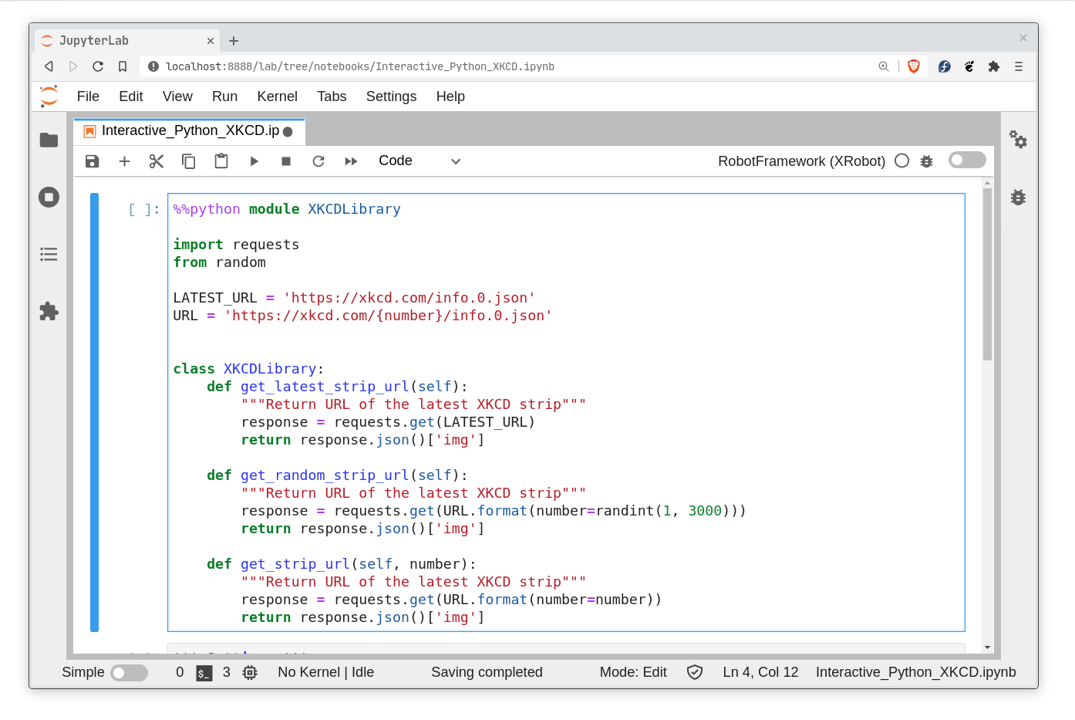This screenshot has height=720, width=1075.
Task: Open browser extensions puzzle icon
Action: click(x=994, y=66)
